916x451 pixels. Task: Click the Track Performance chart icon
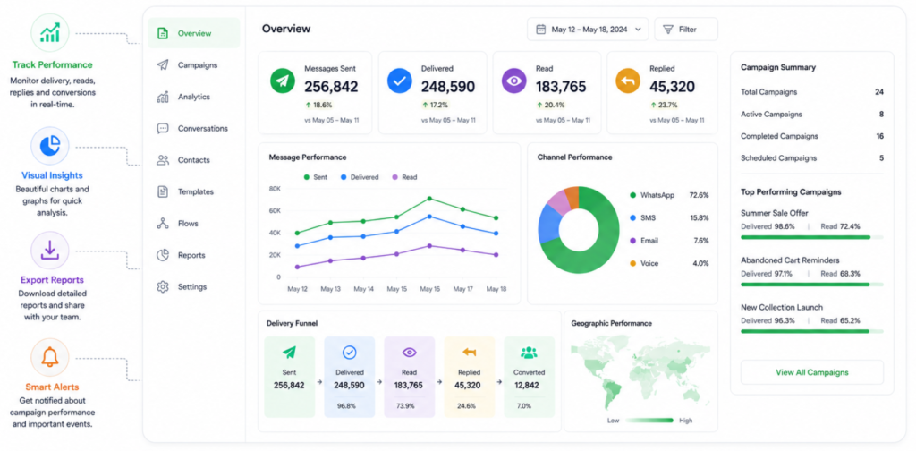50,33
